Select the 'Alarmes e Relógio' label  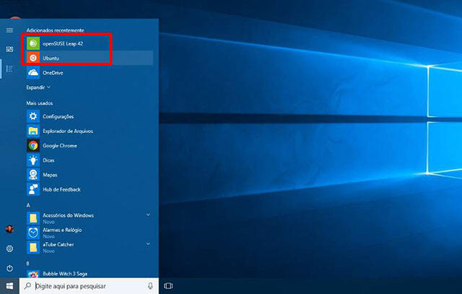62,230
